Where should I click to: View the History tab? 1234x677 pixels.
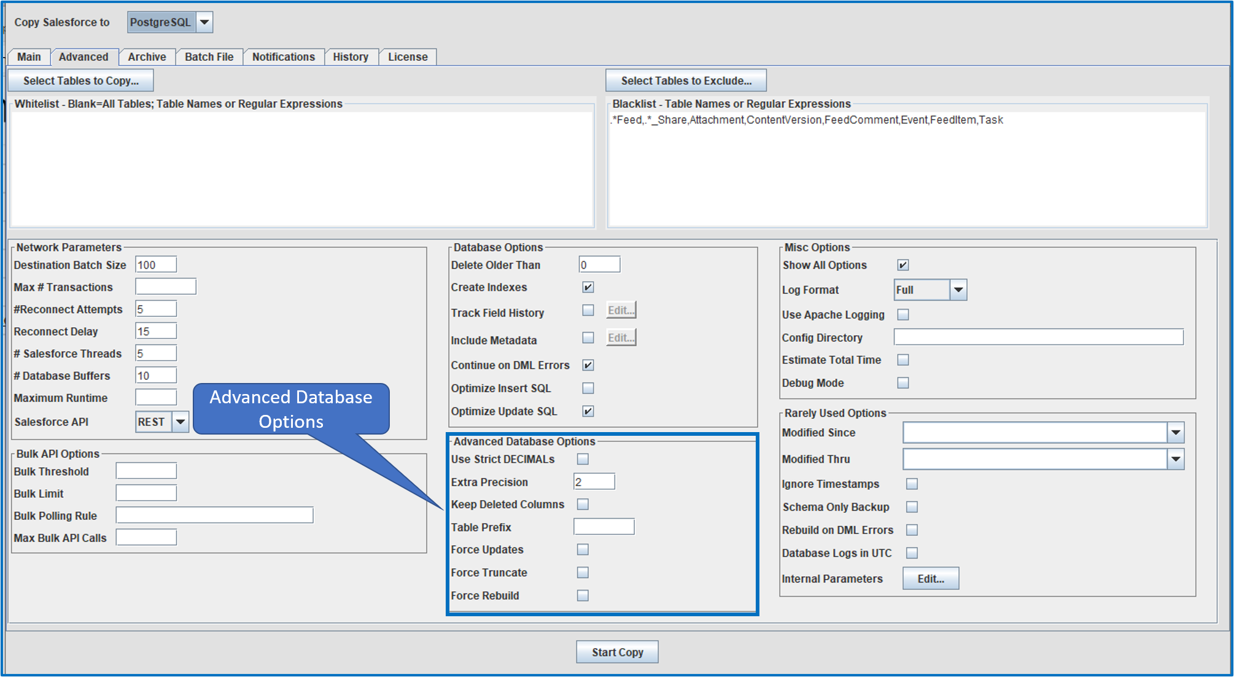point(351,57)
